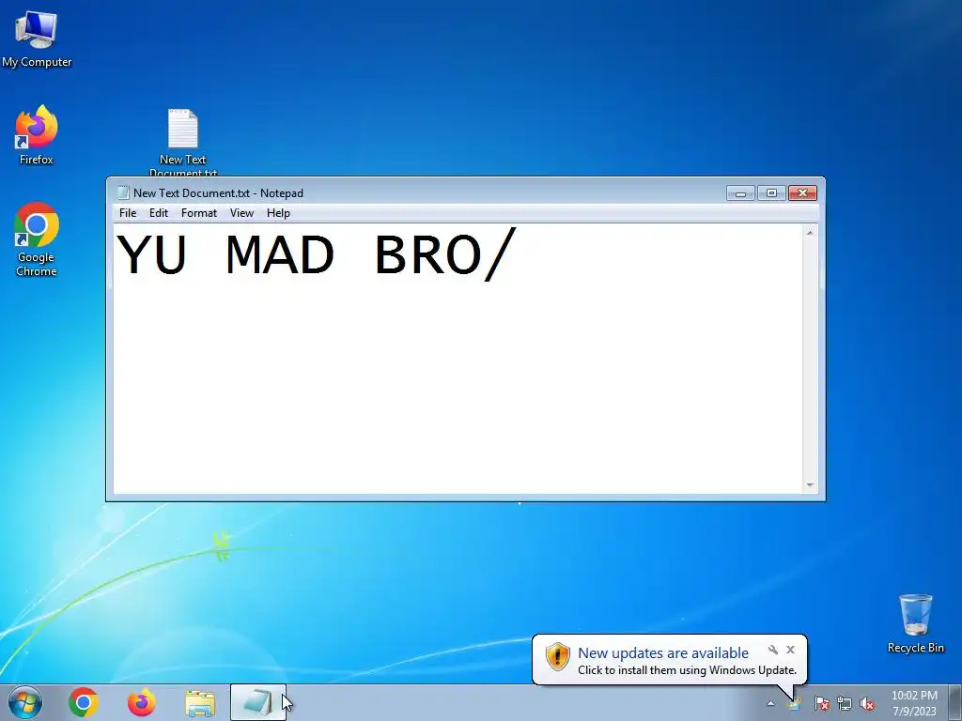
Task: Click scrollbar up arrow in Notepad
Action: 810,233
